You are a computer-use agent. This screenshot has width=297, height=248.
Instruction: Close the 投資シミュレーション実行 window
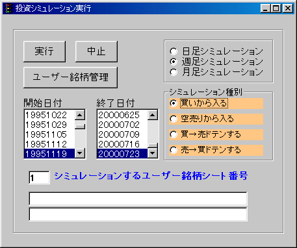(x=288, y=8)
